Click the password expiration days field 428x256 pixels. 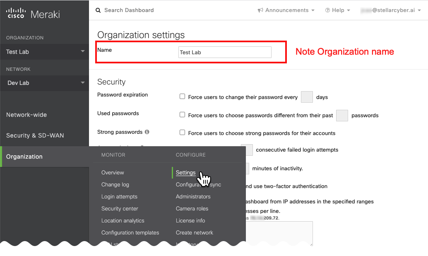pos(307,97)
